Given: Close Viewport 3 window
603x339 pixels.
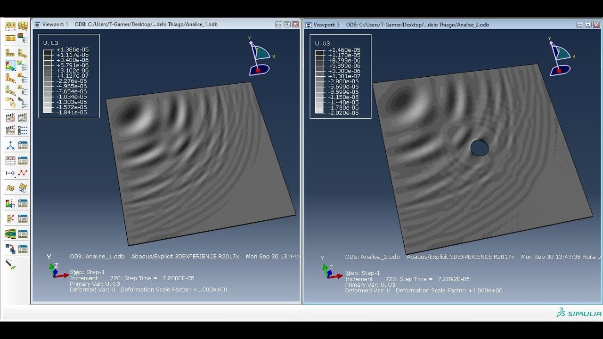Looking at the screenshot, I should pos(596,24).
